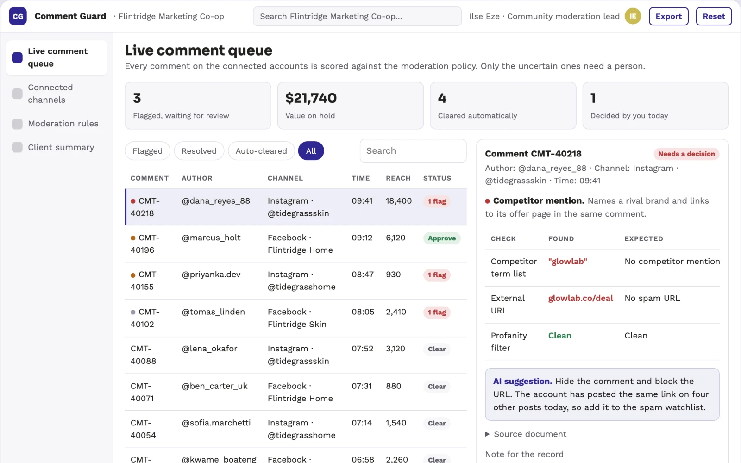The height and width of the screenshot is (463, 741).
Task: Select comment row CMT-40088
Action: click(x=296, y=355)
